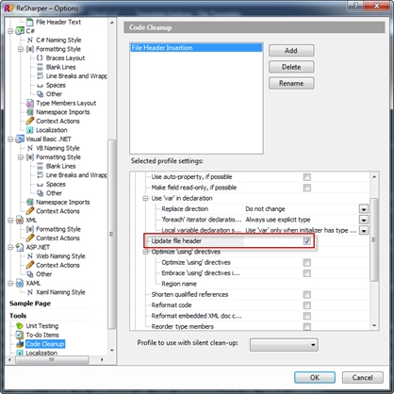
Task: Click the settings list scroll-down arrow
Action: tap(374, 325)
